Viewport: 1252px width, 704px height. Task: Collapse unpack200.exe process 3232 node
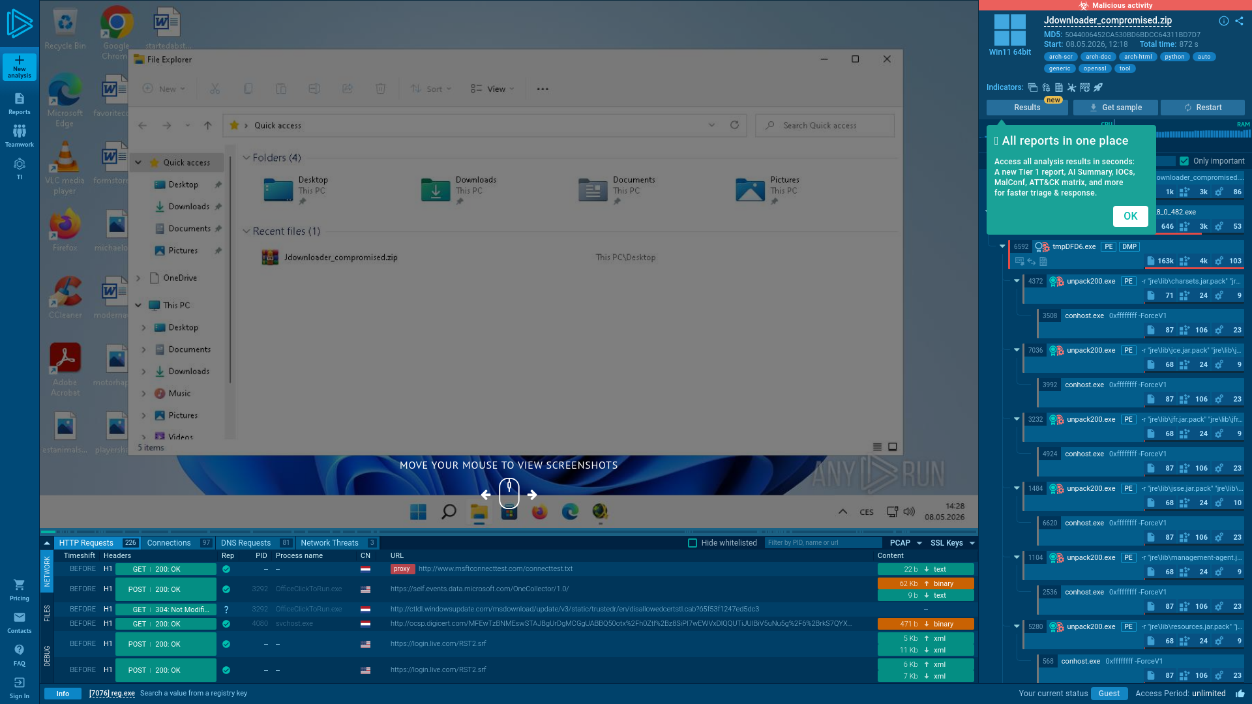1017,419
